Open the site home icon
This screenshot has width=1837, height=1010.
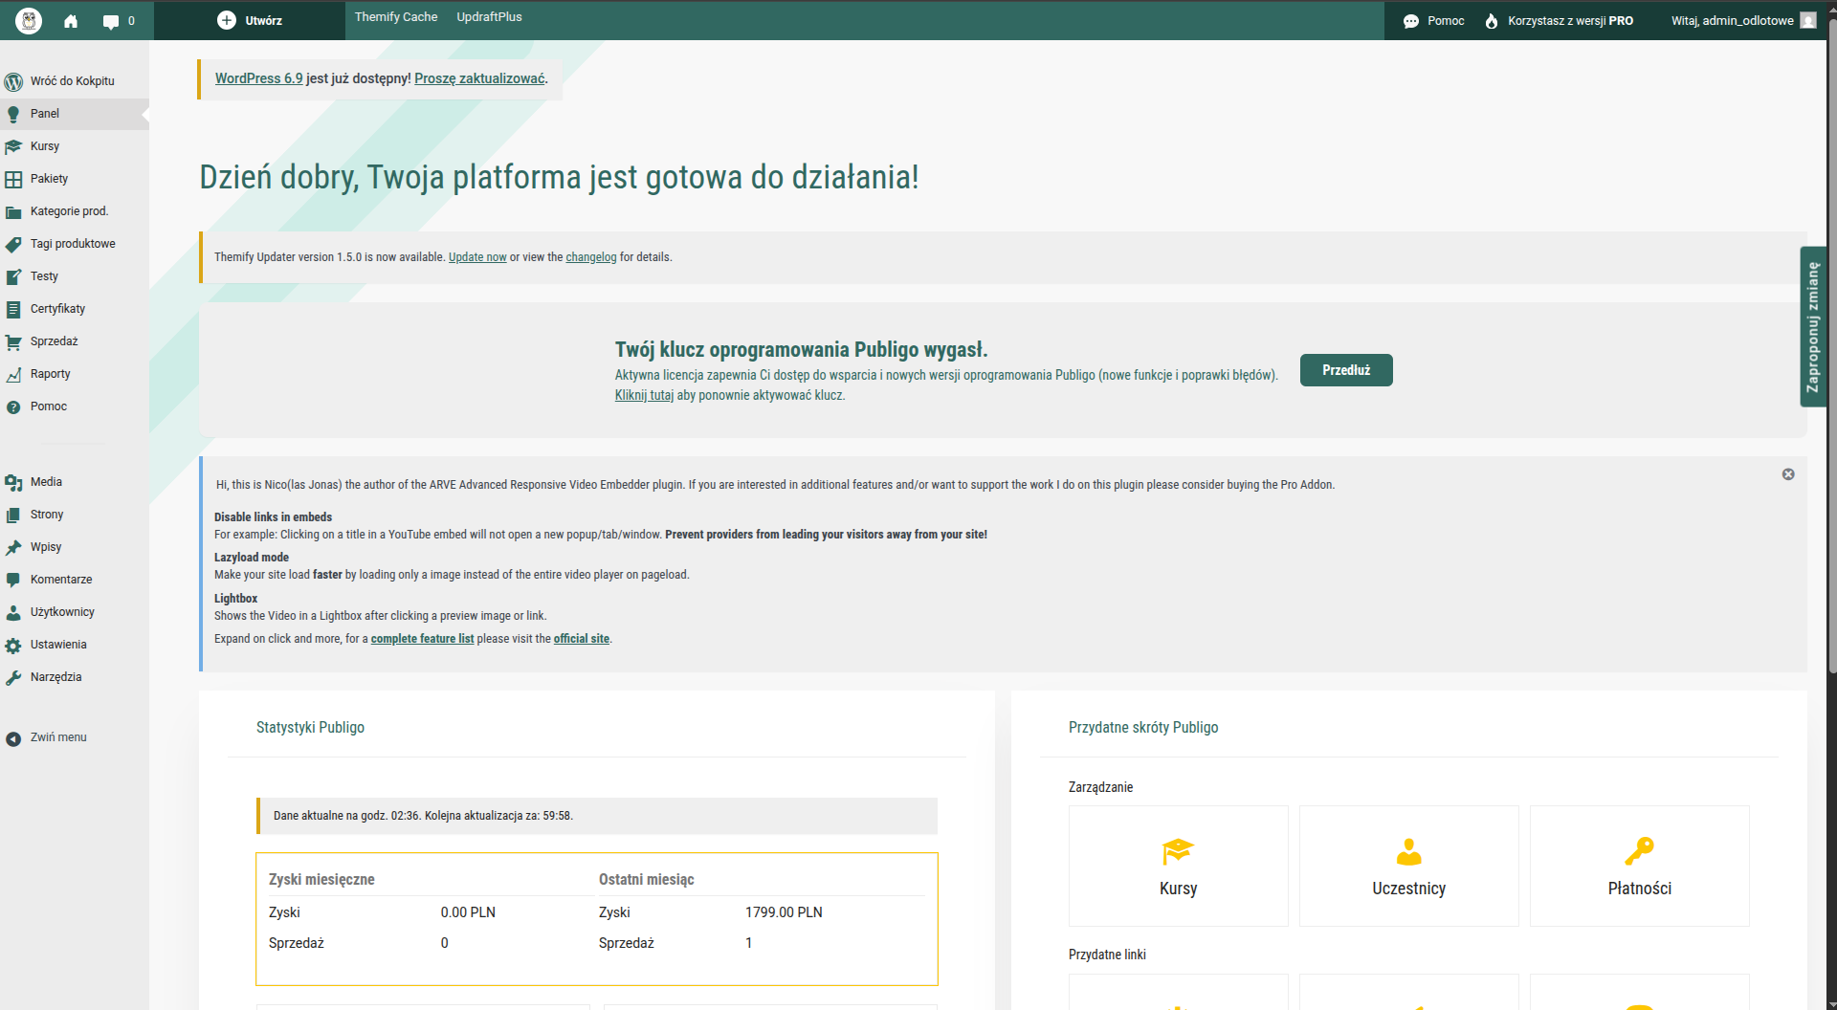pos(71,21)
